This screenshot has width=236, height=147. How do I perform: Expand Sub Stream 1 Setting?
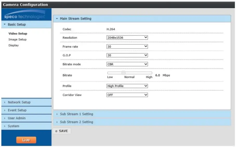tap(142, 114)
